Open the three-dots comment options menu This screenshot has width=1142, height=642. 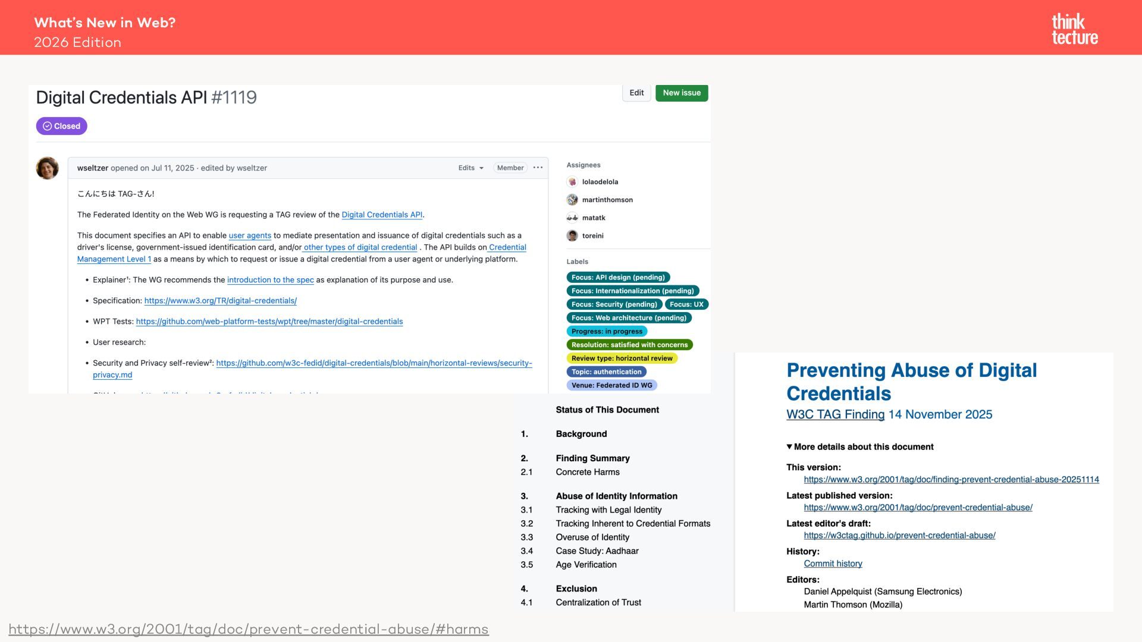coord(538,168)
